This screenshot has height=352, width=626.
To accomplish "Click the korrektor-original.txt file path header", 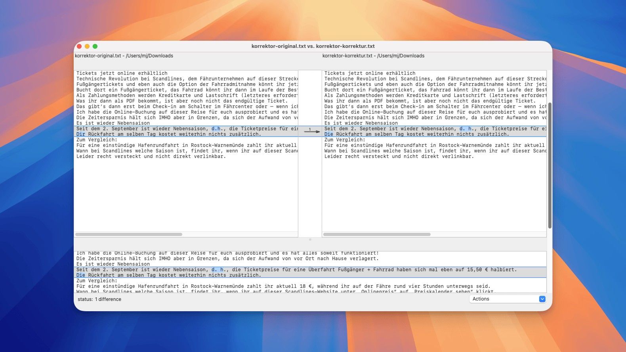I will pos(124,56).
